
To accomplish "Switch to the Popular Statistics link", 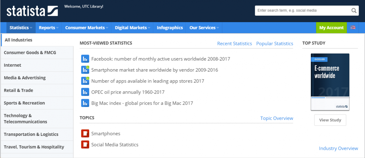I will (274, 44).
